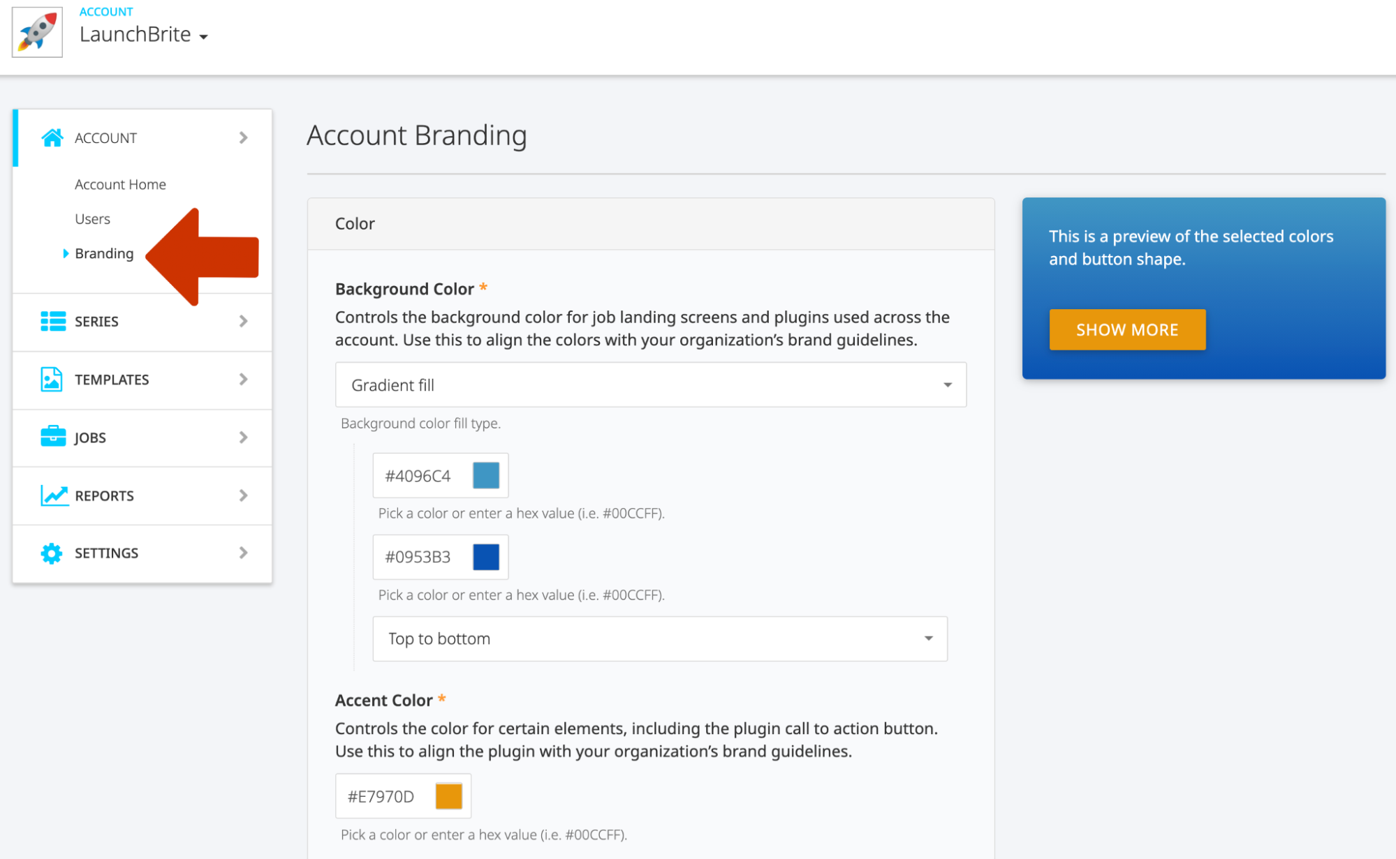Screen dimensions: 1396x859
Task: Click the Templates image icon
Action: pyautogui.click(x=52, y=379)
